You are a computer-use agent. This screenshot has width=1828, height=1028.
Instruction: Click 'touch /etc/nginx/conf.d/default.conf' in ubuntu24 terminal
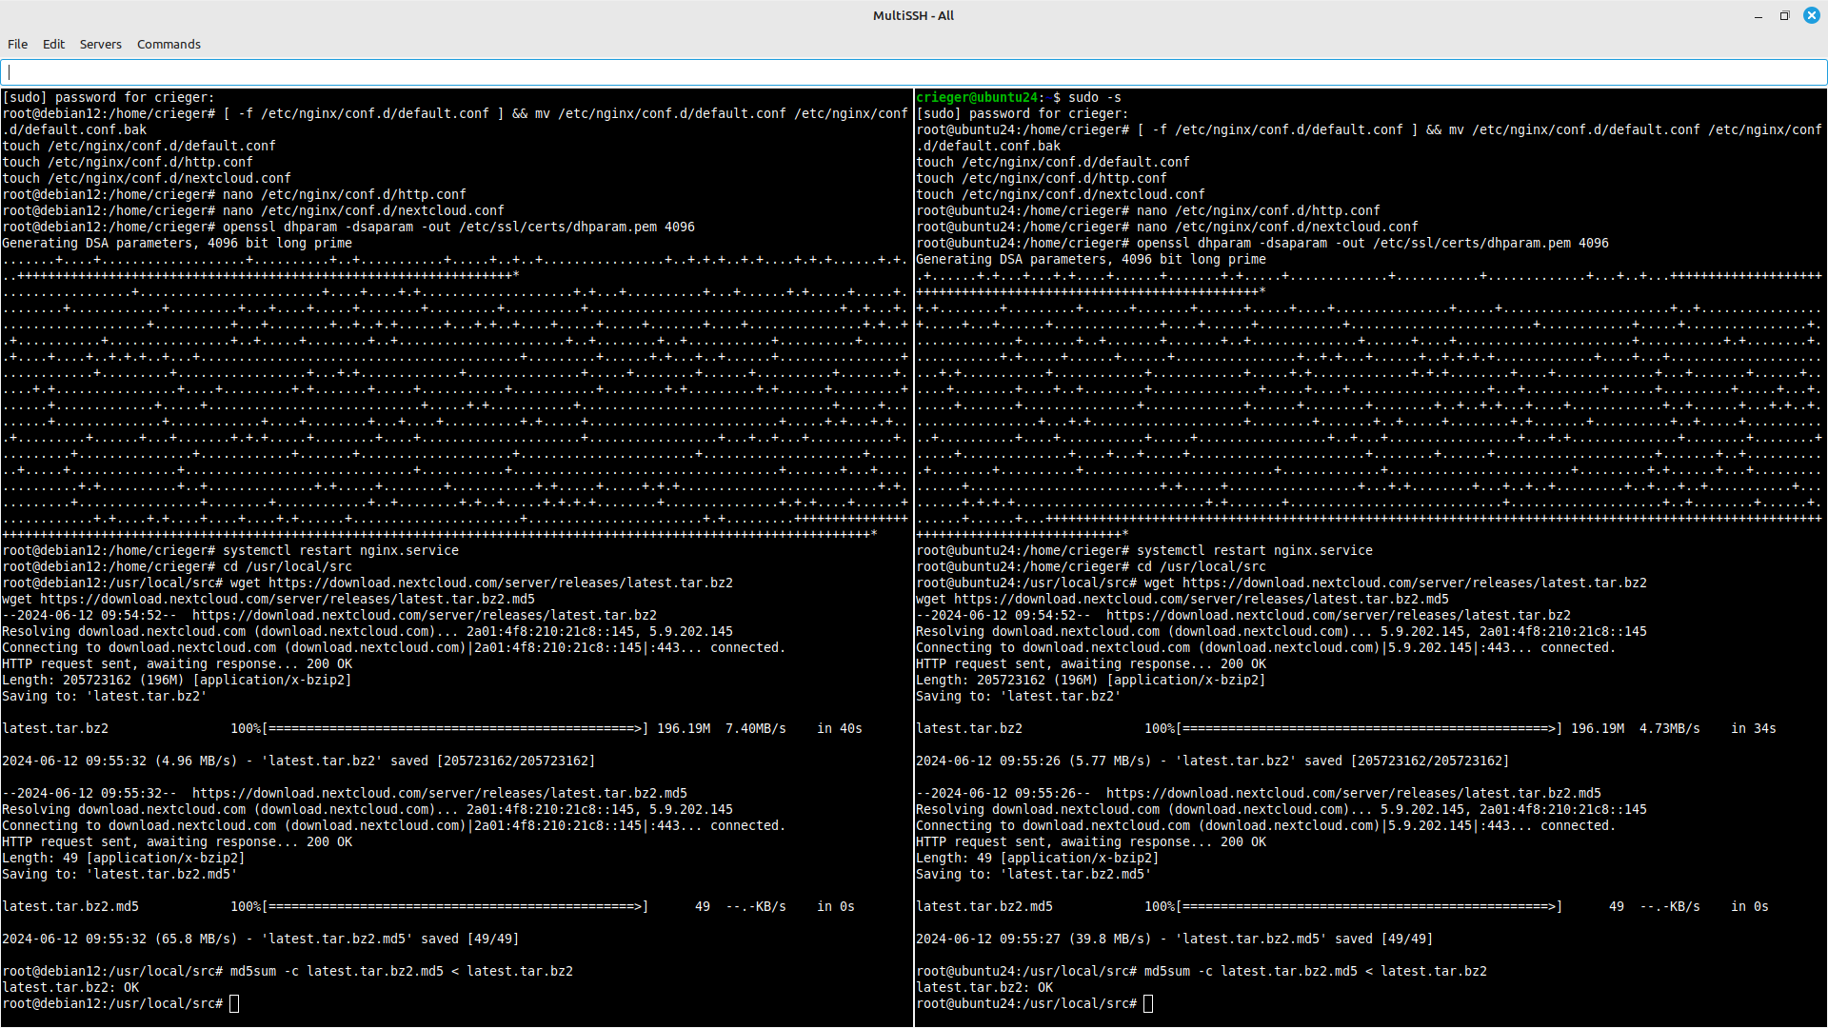1053,162
